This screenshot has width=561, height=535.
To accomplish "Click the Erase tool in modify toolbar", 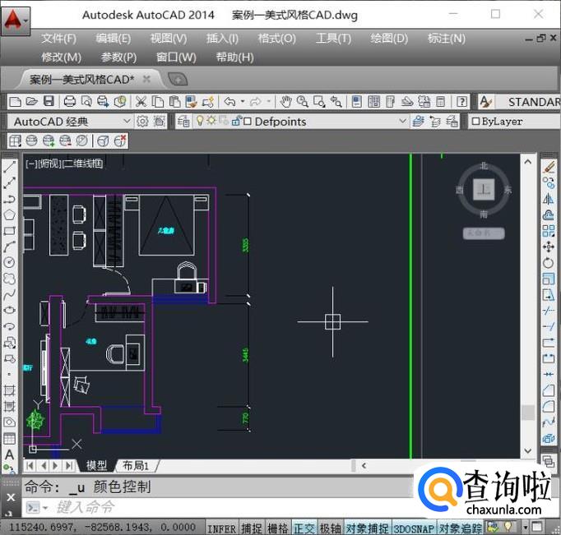I will coord(549,167).
